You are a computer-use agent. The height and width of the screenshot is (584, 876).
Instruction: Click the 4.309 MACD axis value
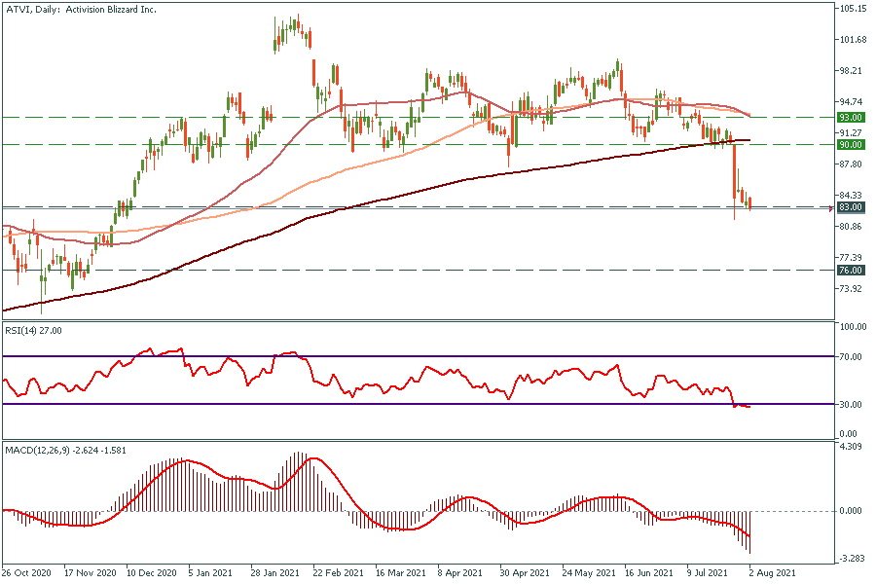pos(851,447)
